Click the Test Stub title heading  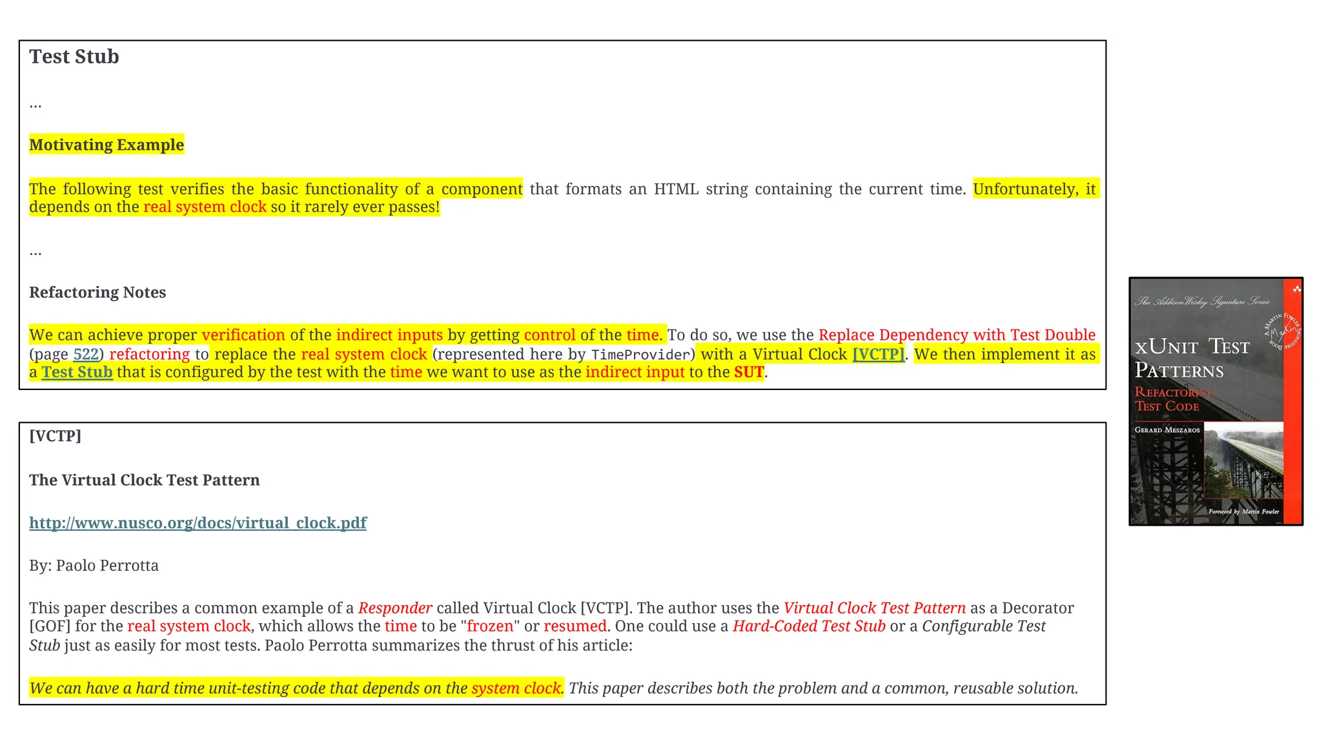click(x=74, y=57)
